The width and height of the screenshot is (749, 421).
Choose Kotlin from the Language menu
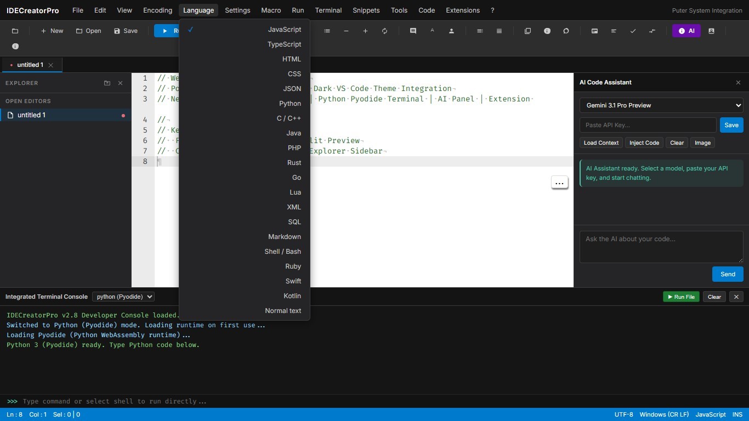tap(245, 296)
